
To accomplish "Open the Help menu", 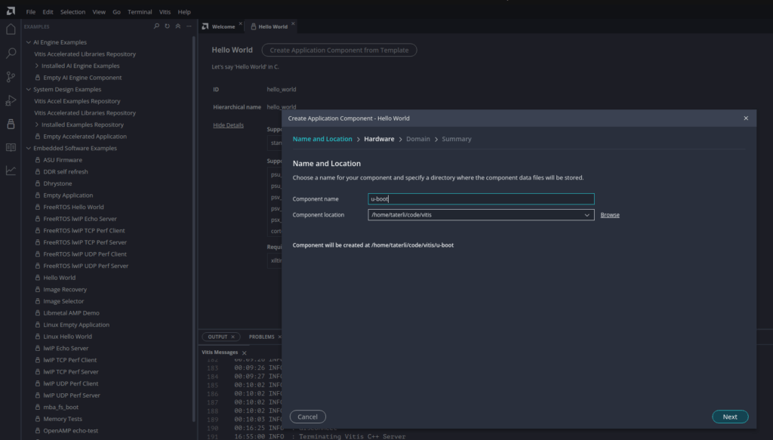I will (x=184, y=12).
